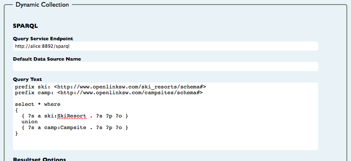Click the text 'prefix ski:' in the query
Screen dimensions: 351x161
[x=33, y=87]
